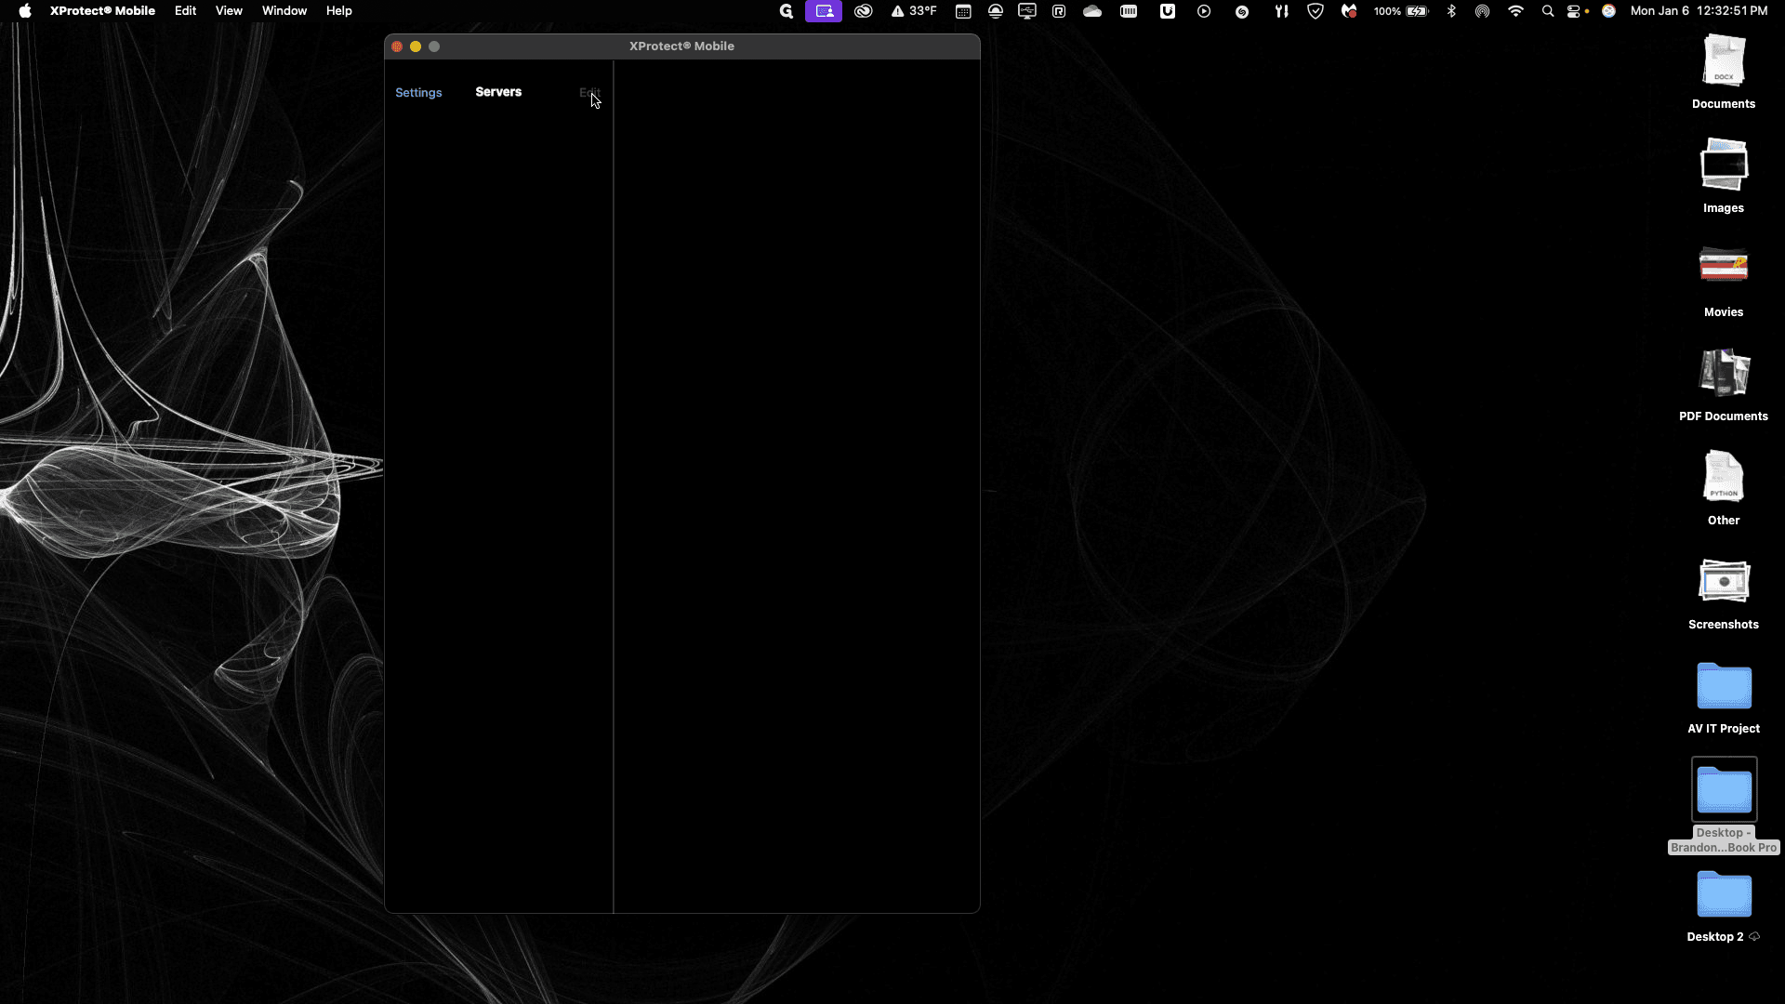Expand the PDF Documents stack
This screenshot has width=1785, height=1004.
click(1724, 386)
